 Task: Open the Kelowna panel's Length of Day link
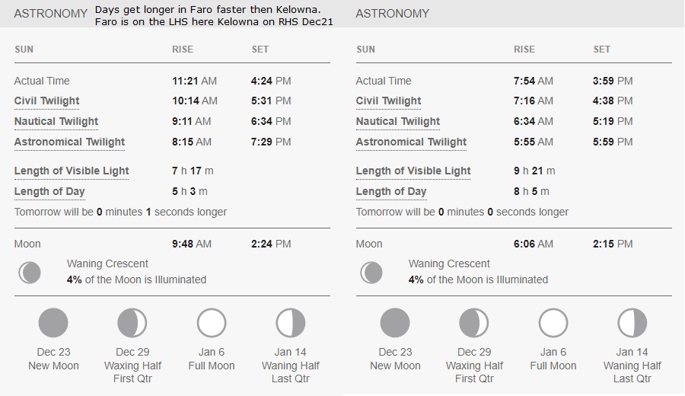point(391,191)
